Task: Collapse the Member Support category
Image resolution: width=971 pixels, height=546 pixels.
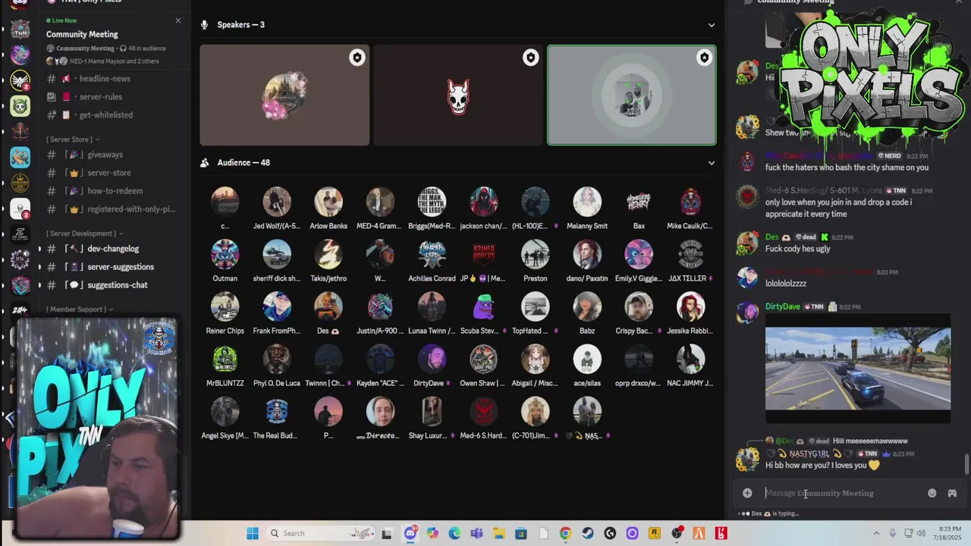Action: point(80,309)
